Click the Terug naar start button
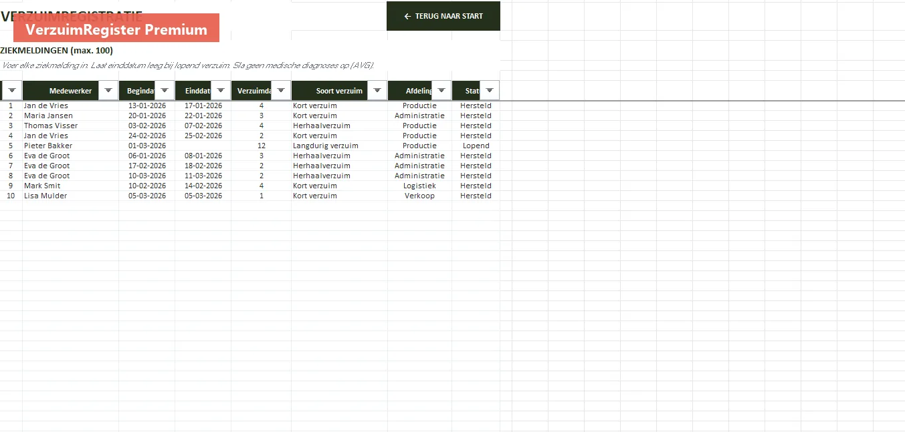 (443, 16)
